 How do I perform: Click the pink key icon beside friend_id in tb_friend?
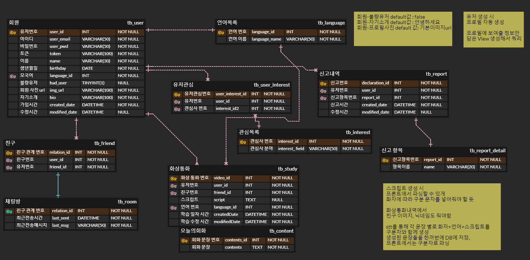[x=9, y=167]
